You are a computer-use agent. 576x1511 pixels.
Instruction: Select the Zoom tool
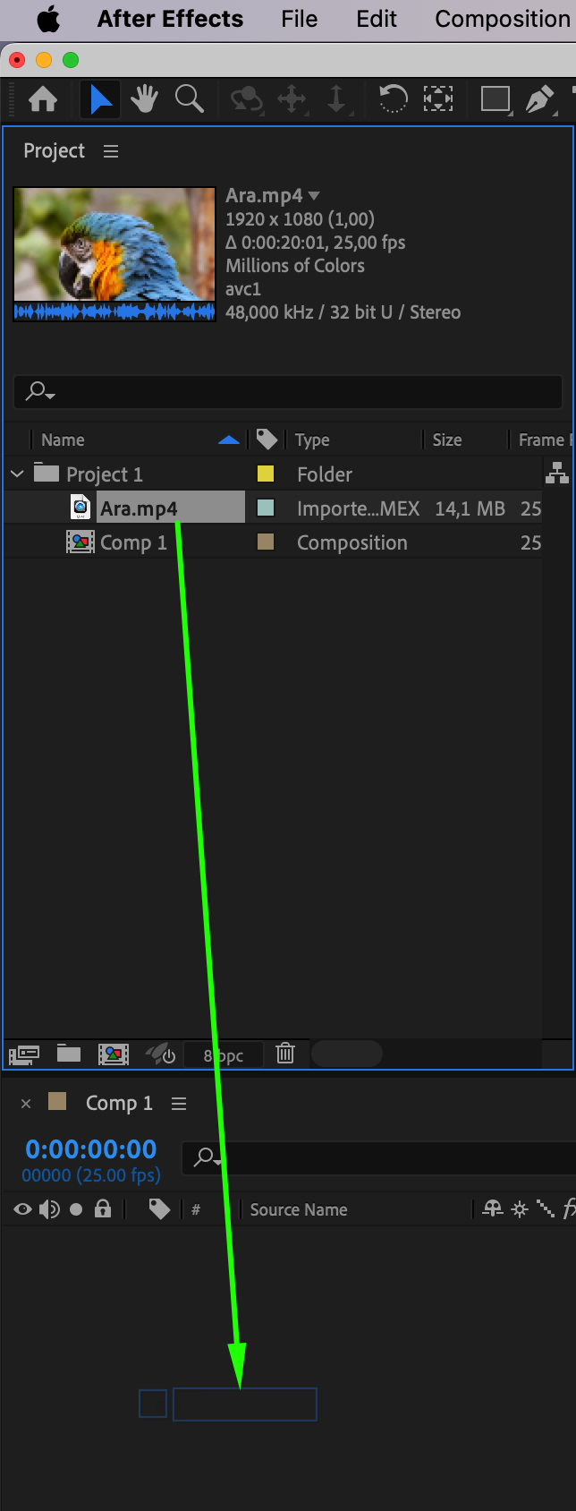tap(189, 98)
